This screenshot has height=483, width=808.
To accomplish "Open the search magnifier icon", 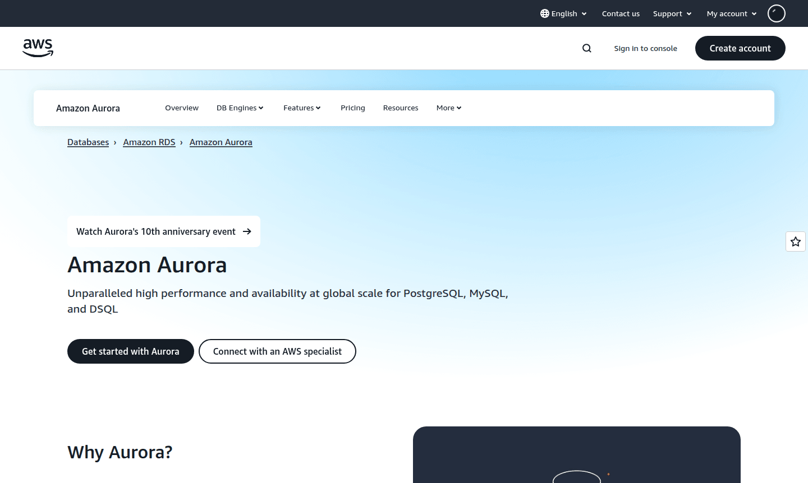I will pyautogui.click(x=586, y=48).
